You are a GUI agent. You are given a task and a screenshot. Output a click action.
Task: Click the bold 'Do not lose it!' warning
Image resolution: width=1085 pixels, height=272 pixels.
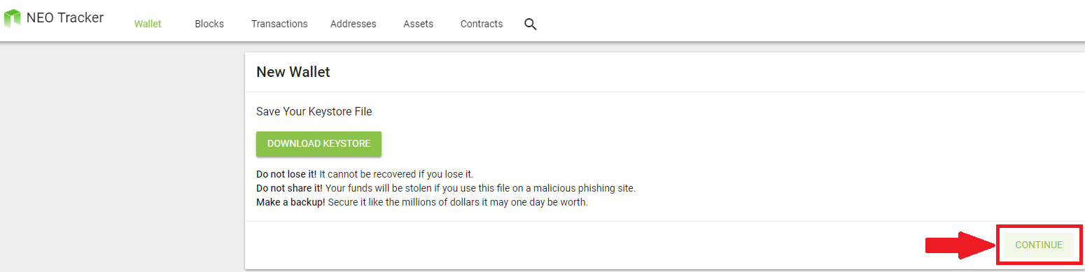coord(287,174)
